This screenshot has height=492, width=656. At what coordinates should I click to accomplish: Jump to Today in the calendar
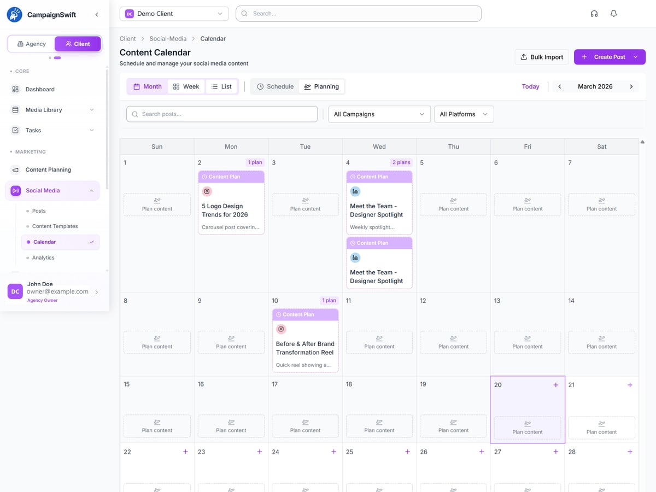[x=530, y=86]
